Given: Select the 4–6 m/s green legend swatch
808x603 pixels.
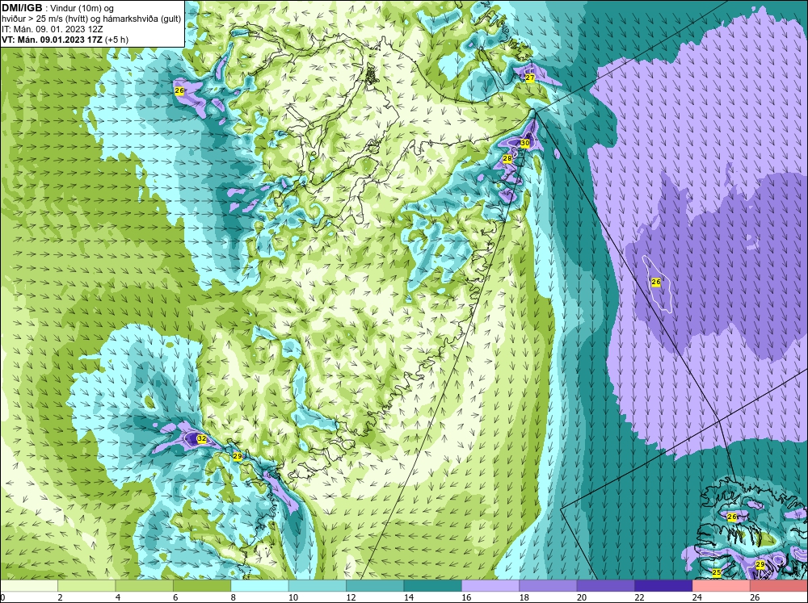Looking at the screenshot, I should click(145, 586).
